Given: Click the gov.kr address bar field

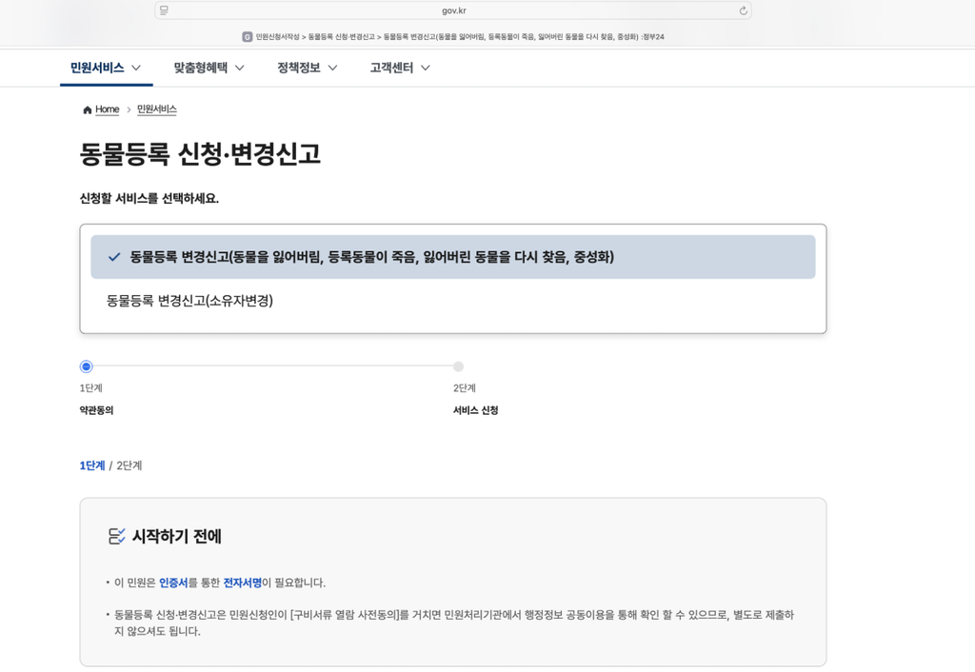Looking at the screenshot, I should [x=453, y=10].
